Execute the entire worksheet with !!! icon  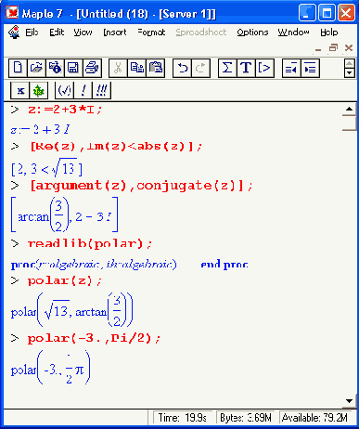(101, 90)
